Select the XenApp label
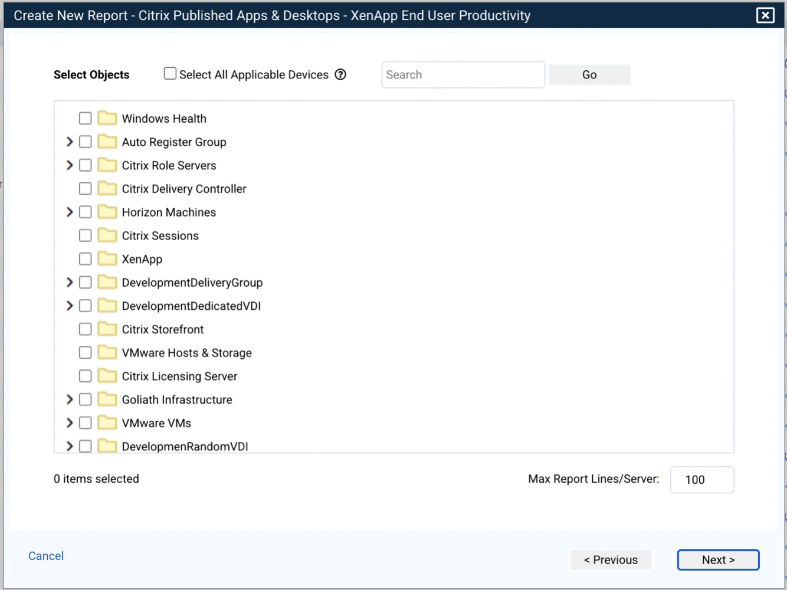The width and height of the screenshot is (787, 590). coord(142,260)
